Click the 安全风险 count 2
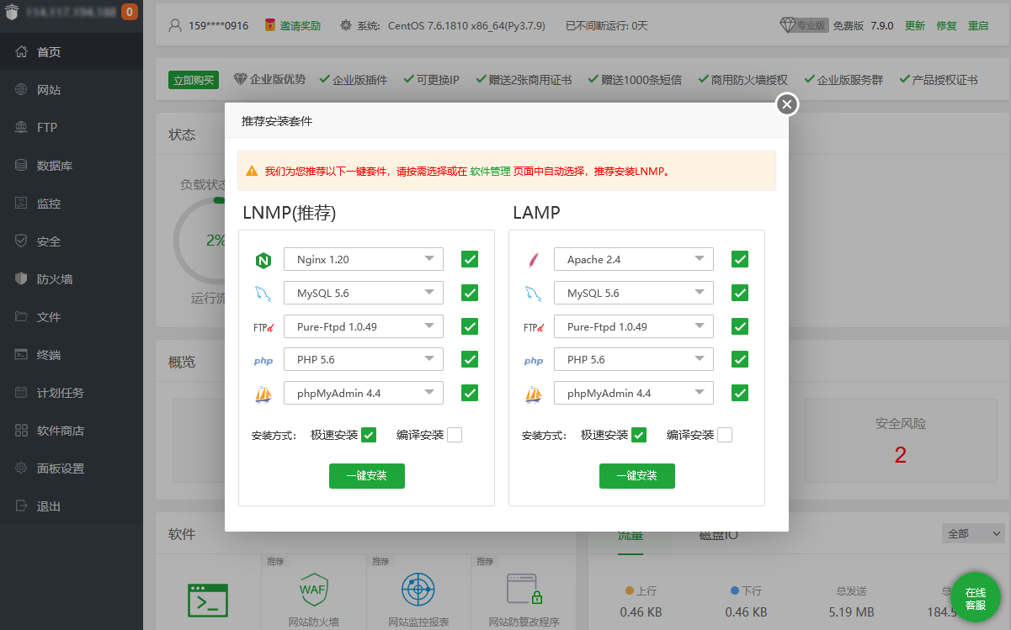 point(900,455)
